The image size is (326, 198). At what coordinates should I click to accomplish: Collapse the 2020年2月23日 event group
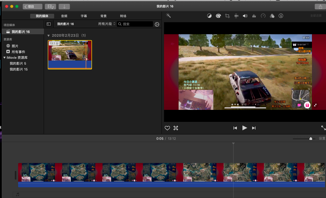[x=49, y=36]
